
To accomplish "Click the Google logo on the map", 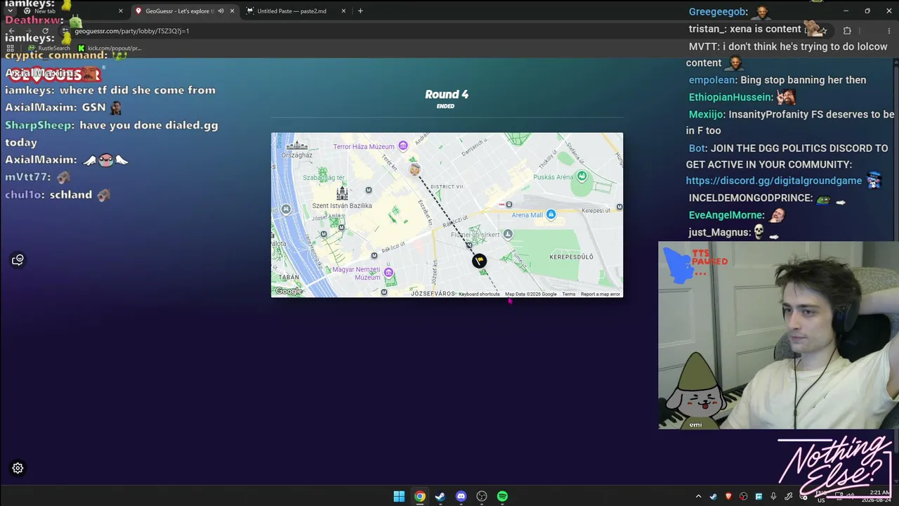I will [x=289, y=291].
